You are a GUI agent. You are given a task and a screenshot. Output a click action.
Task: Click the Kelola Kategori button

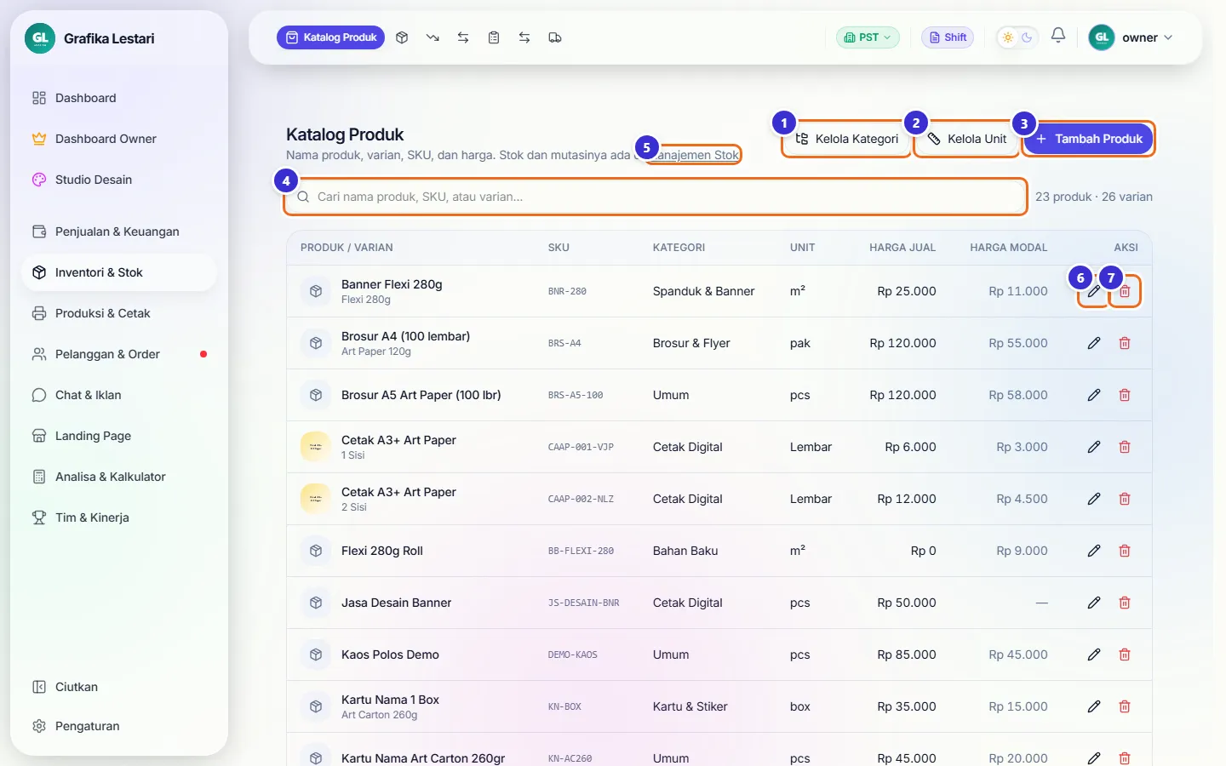pyautogui.click(x=847, y=139)
